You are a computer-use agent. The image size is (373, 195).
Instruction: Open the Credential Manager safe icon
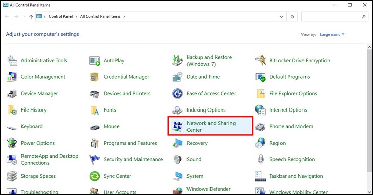[x=95, y=77]
